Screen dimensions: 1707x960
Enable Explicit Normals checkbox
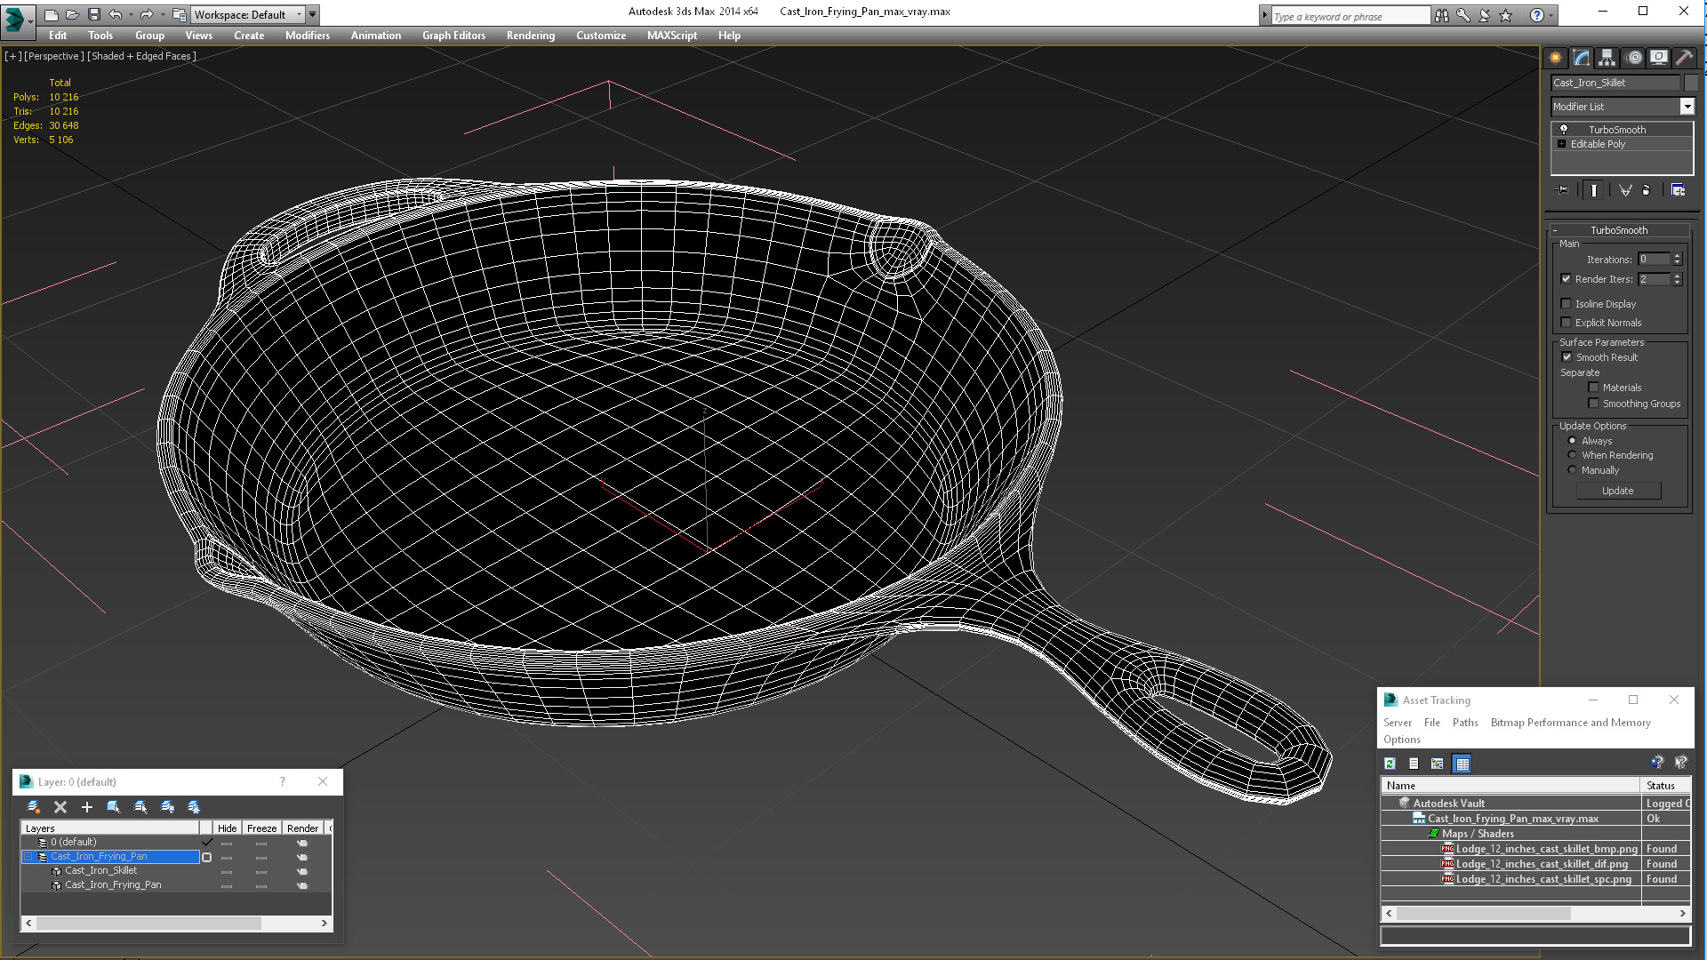1567,323
